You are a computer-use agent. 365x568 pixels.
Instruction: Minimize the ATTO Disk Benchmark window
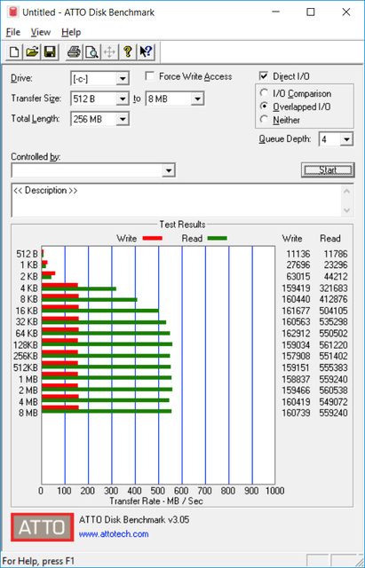coord(276,12)
